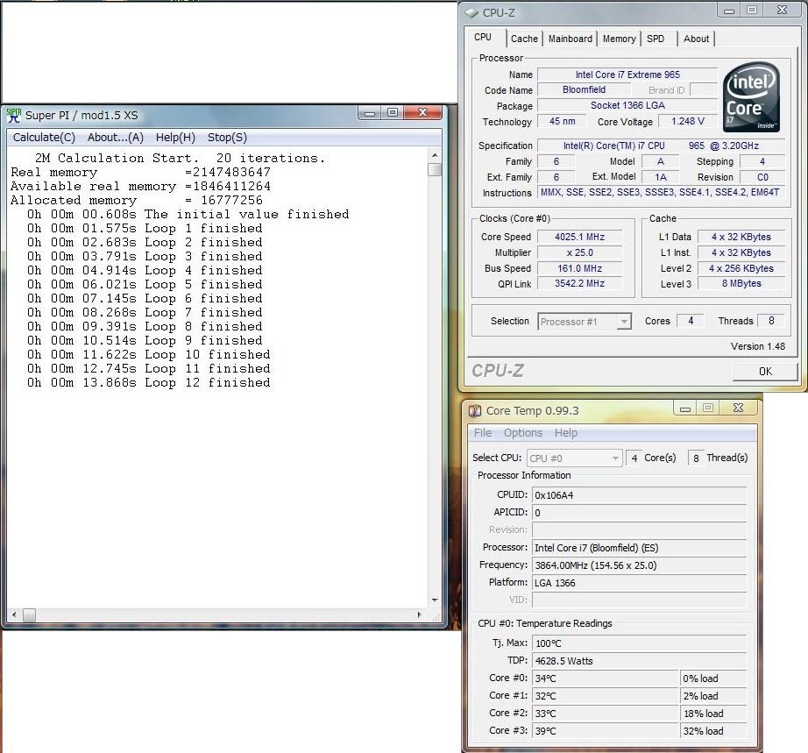Click the CPU-Z title bar icon
The height and width of the screenshot is (753, 808).
coord(471,12)
